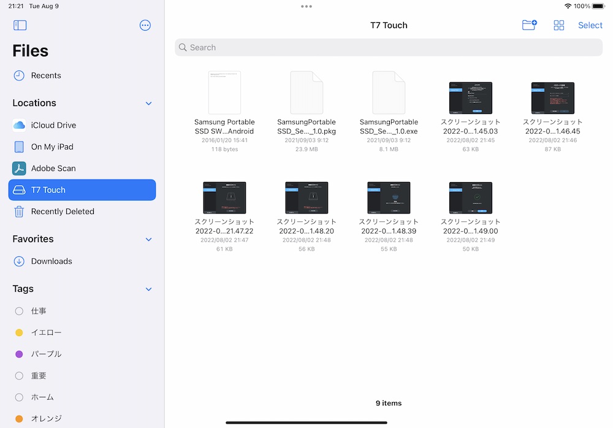The image size is (613, 428).
Task: Open screenshot thumbnail ending 1.46.45
Action: tap(553, 98)
